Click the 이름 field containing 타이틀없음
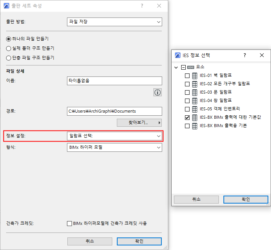Viewport: 271px width, 250px height. click(115, 81)
